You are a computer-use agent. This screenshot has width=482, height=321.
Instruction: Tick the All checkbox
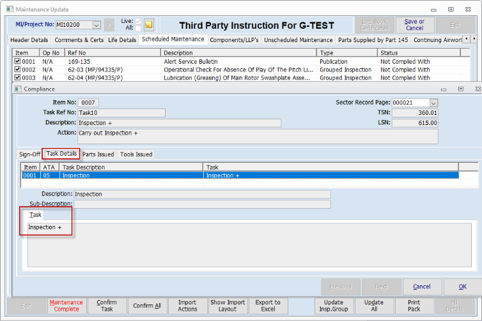click(138, 29)
